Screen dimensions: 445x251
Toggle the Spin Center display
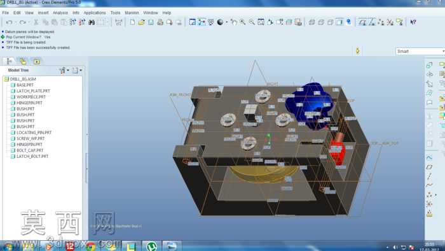point(202,22)
